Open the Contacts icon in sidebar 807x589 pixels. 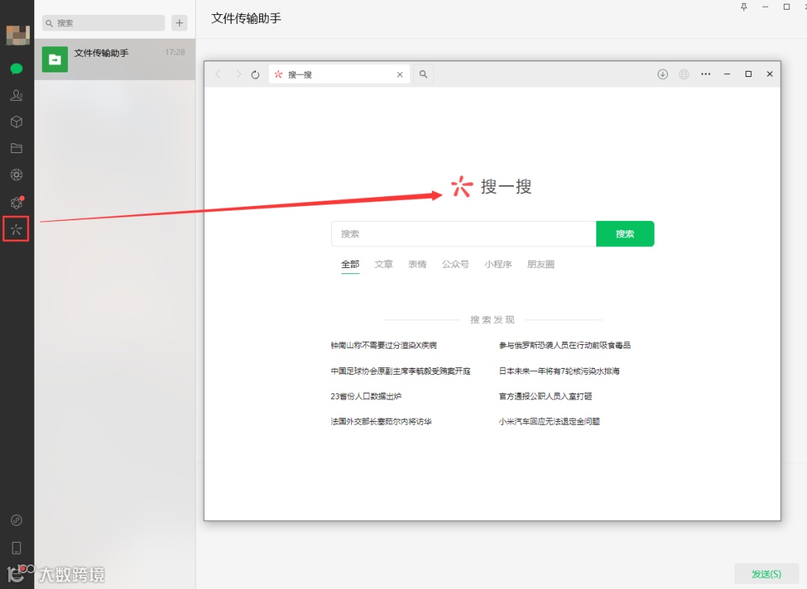coord(16,95)
